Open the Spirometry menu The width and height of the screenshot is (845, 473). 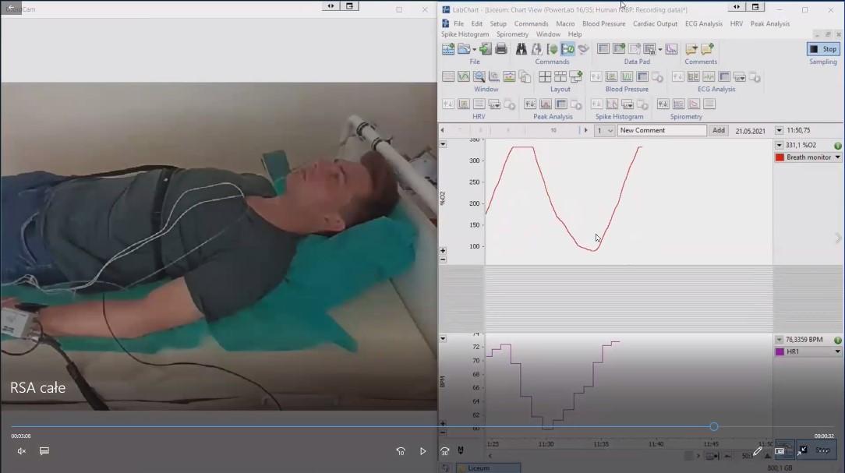tap(512, 34)
